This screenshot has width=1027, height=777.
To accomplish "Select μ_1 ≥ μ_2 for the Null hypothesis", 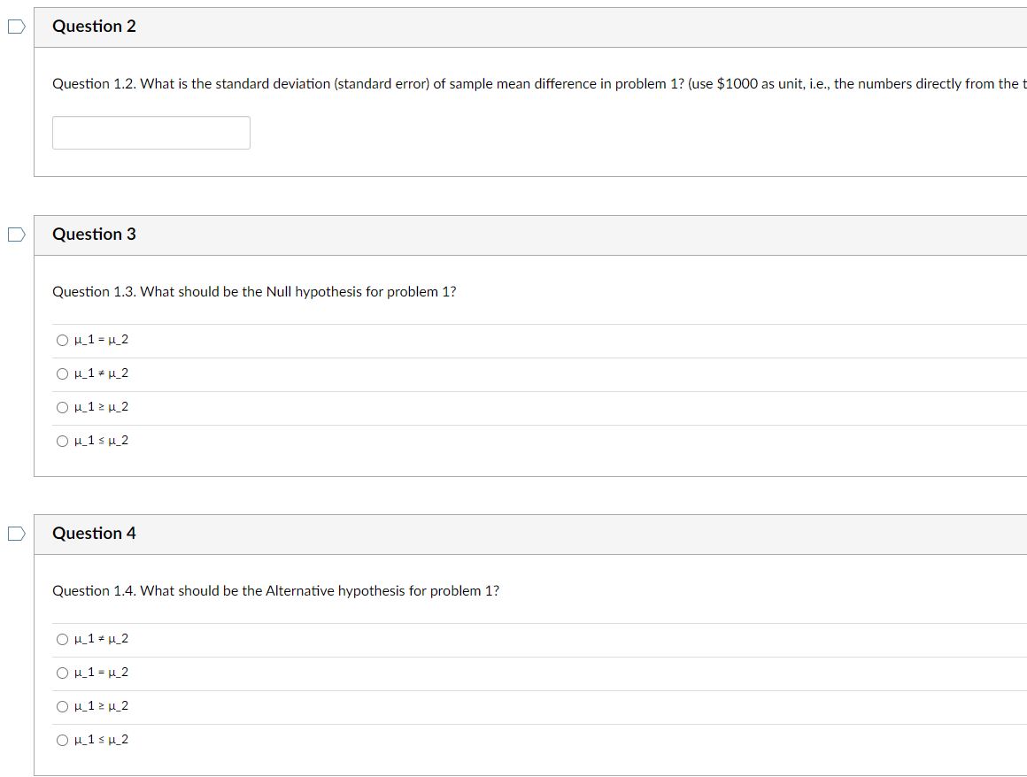I will (x=61, y=405).
